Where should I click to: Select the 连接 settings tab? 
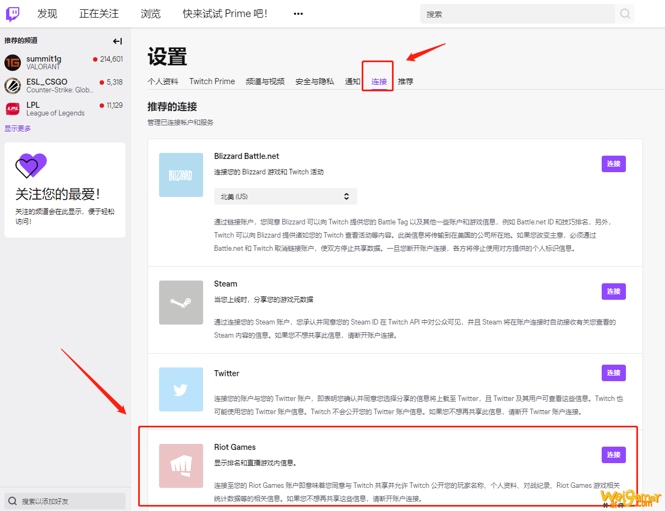379,81
